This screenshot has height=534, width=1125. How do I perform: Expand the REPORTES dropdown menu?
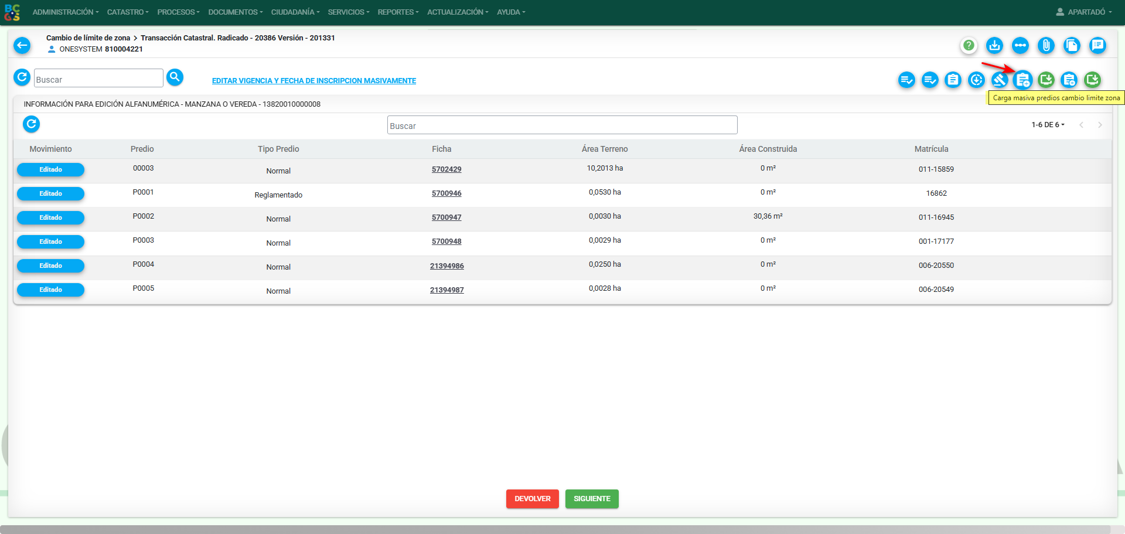[398, 12]
